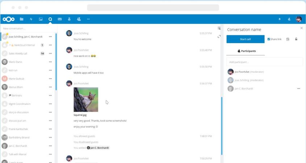Open options menu for Joas Schilling, Jan-C. Borchardt
This screenshot has height=163, width=306.
[50, 37]
